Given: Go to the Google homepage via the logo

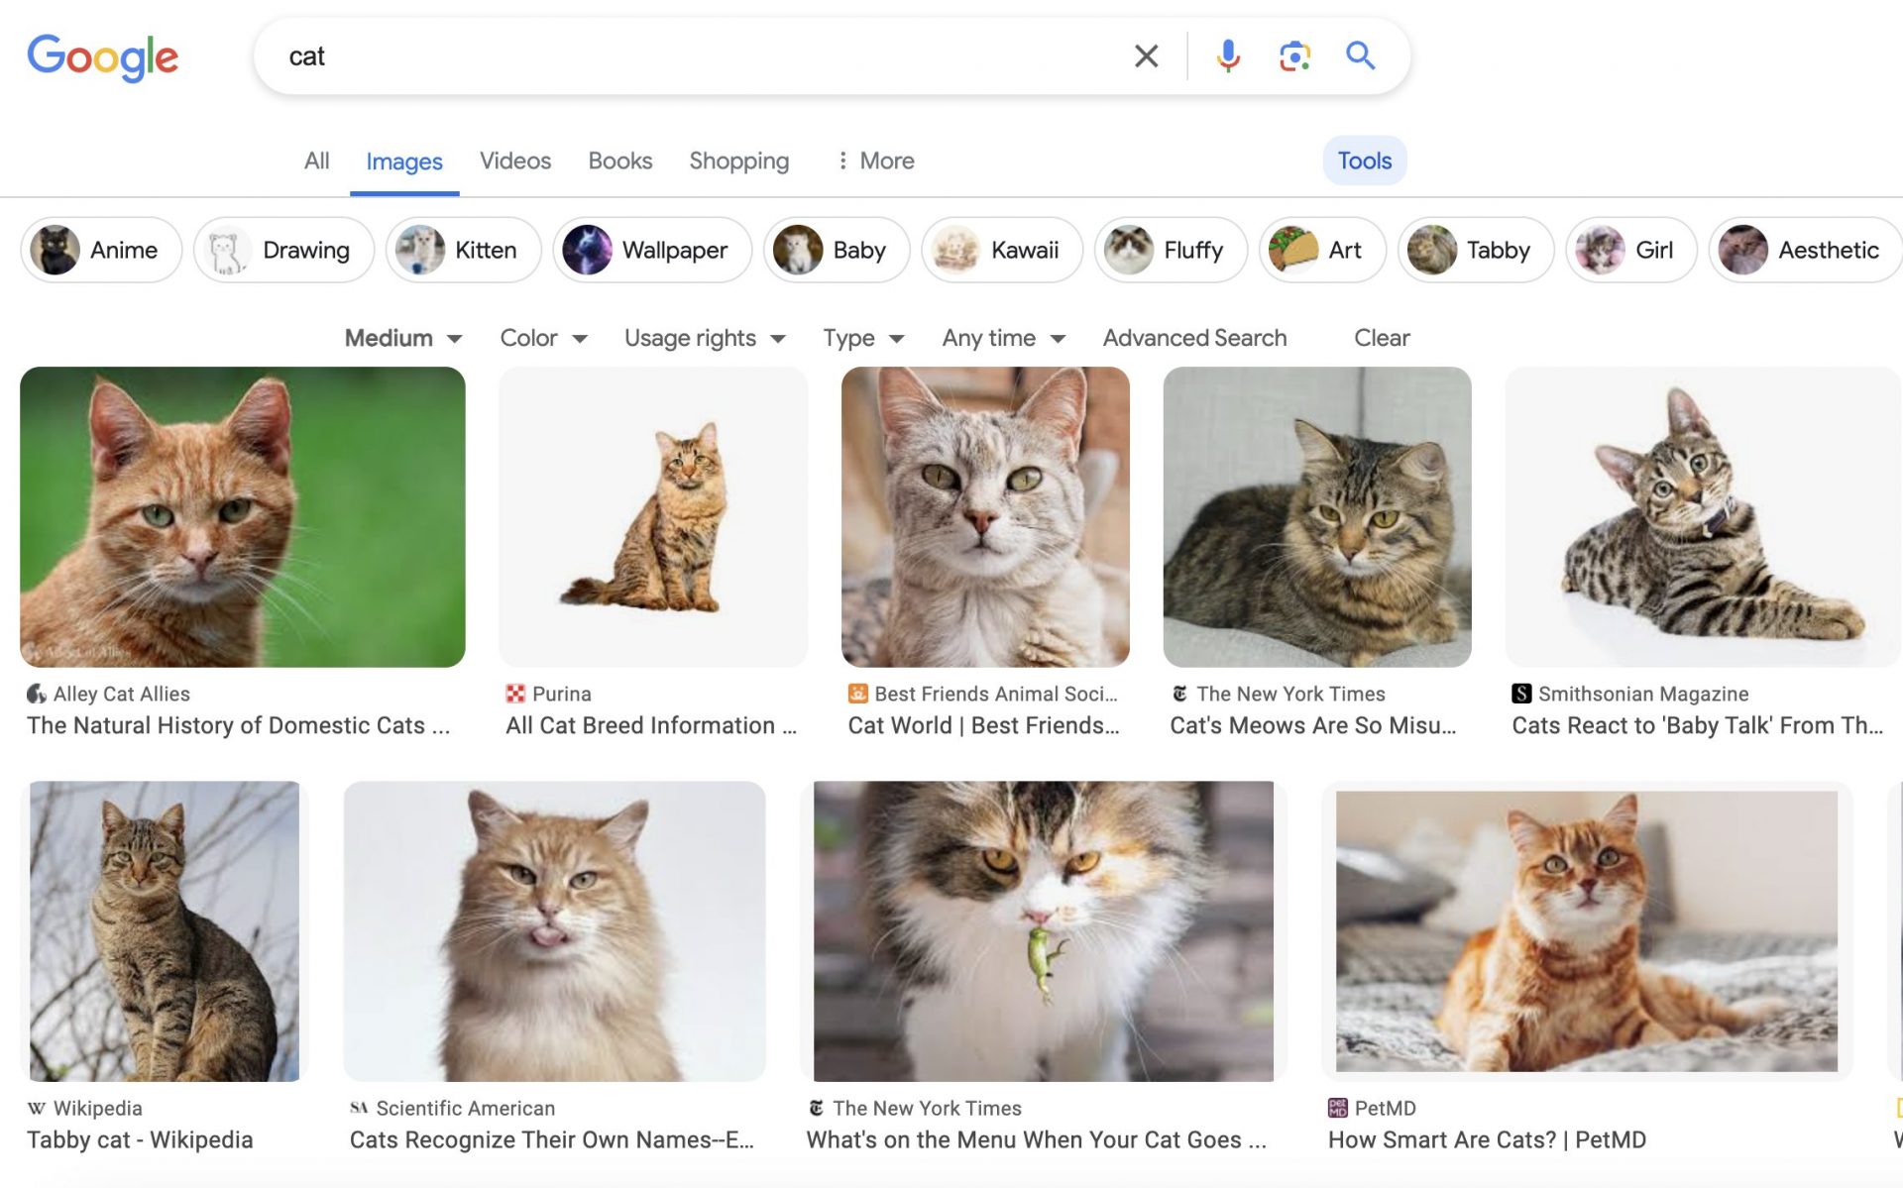Looking at the screenshot, I should coord(103,57).
